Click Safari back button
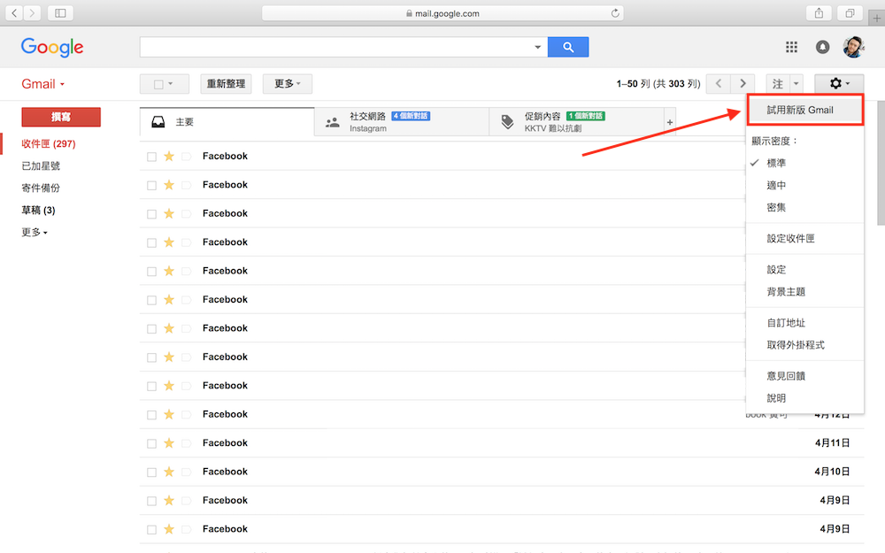This screenshot has width=885, height=553. (14, 13)
